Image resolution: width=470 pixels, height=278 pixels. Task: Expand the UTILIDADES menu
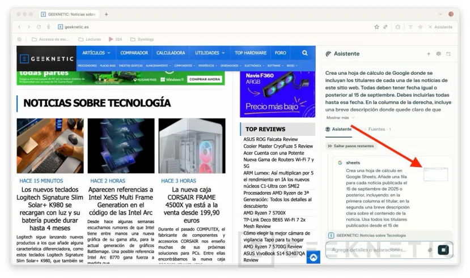(x=210, y=53)
